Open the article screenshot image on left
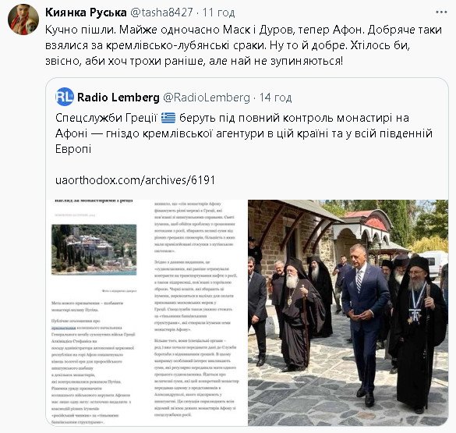Screen dimensions: 456x433 147,313
